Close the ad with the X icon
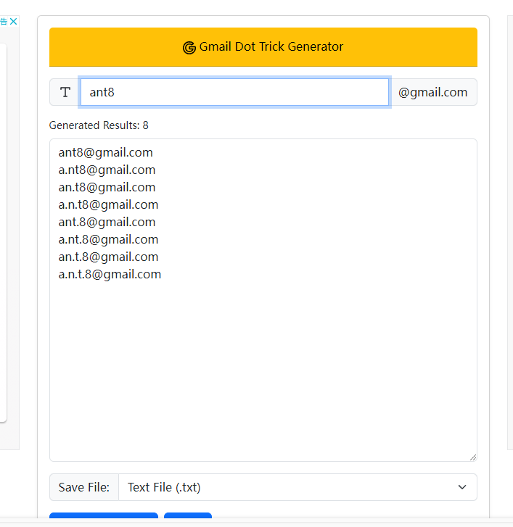The width and height of the screenshot is (513, 527). (x=14, y=22)
